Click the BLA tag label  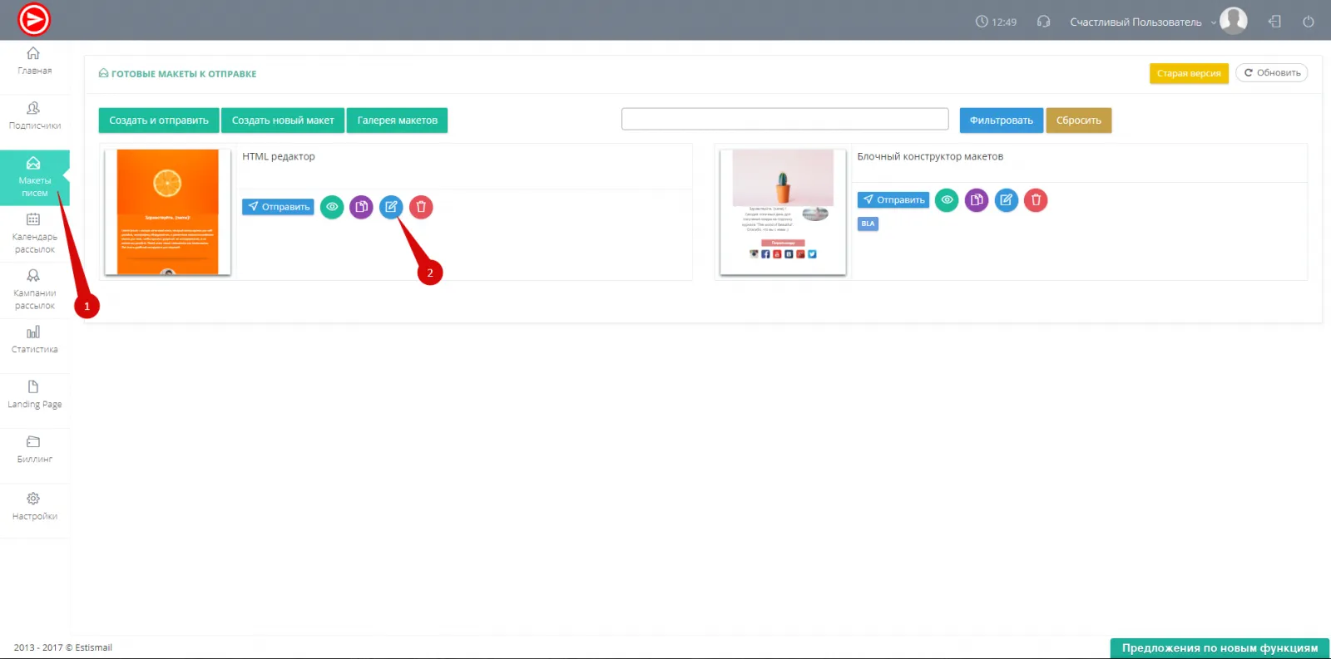868,224
